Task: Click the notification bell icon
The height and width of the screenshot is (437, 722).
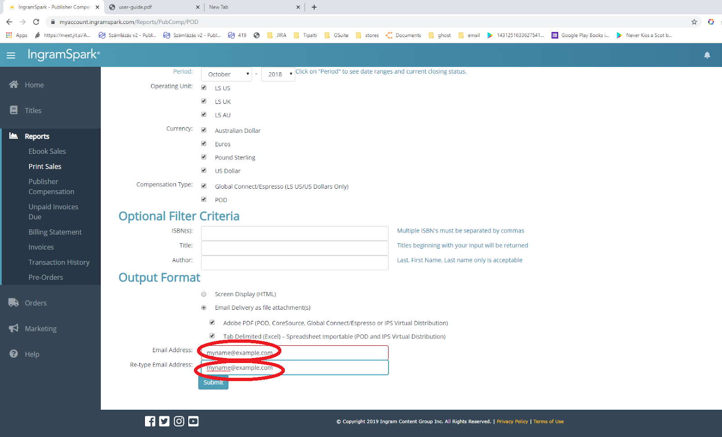Action: 707,55
